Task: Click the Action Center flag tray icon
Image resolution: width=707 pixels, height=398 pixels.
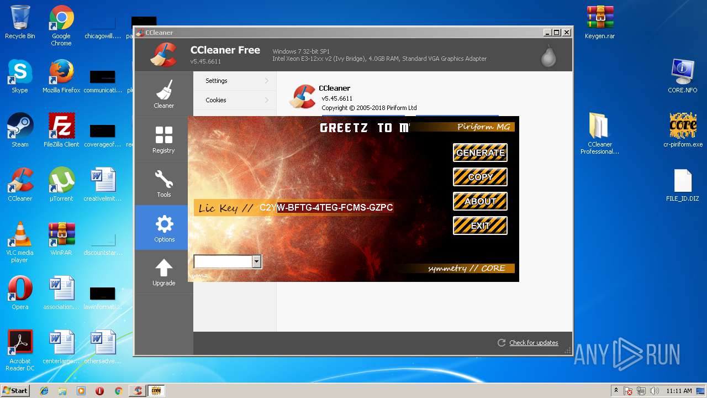Action: 628,391
